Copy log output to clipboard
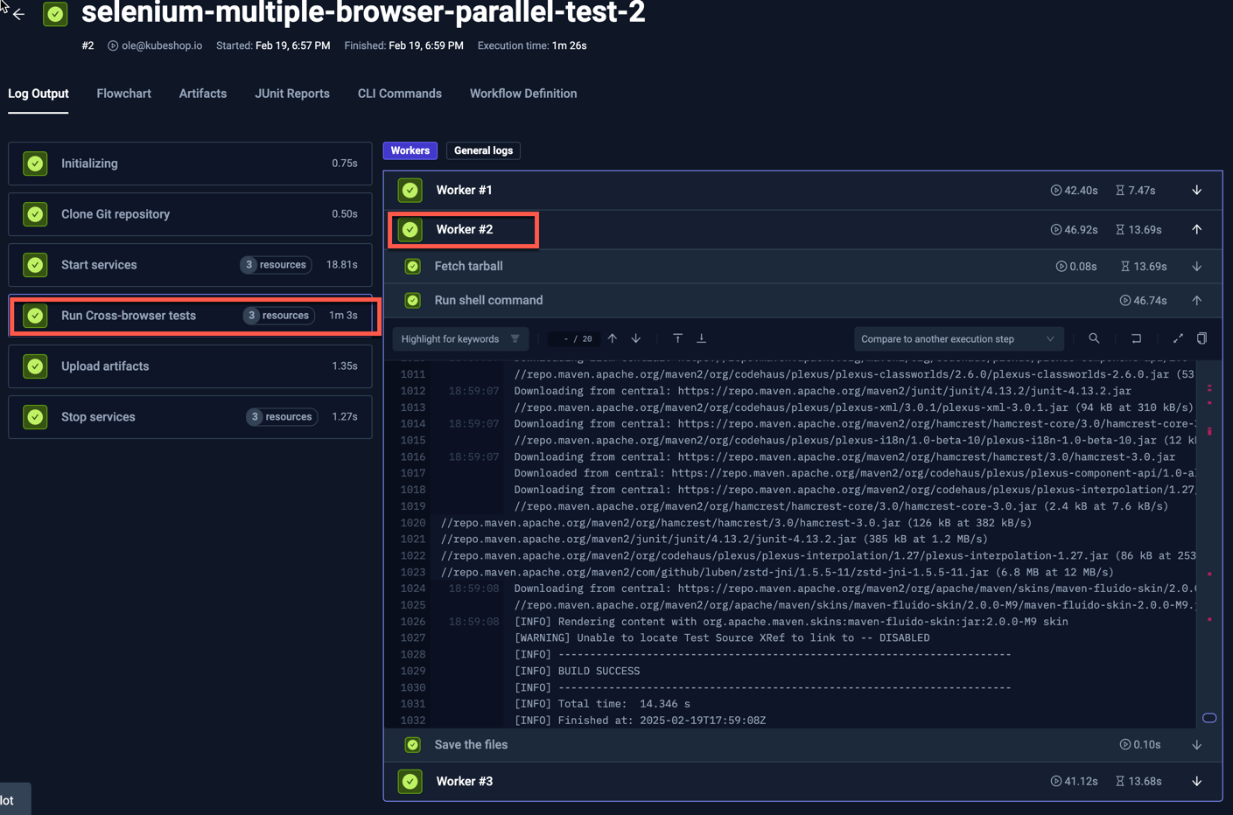Viewport: 1233px width, 815px height. (x=1201, y=338)
